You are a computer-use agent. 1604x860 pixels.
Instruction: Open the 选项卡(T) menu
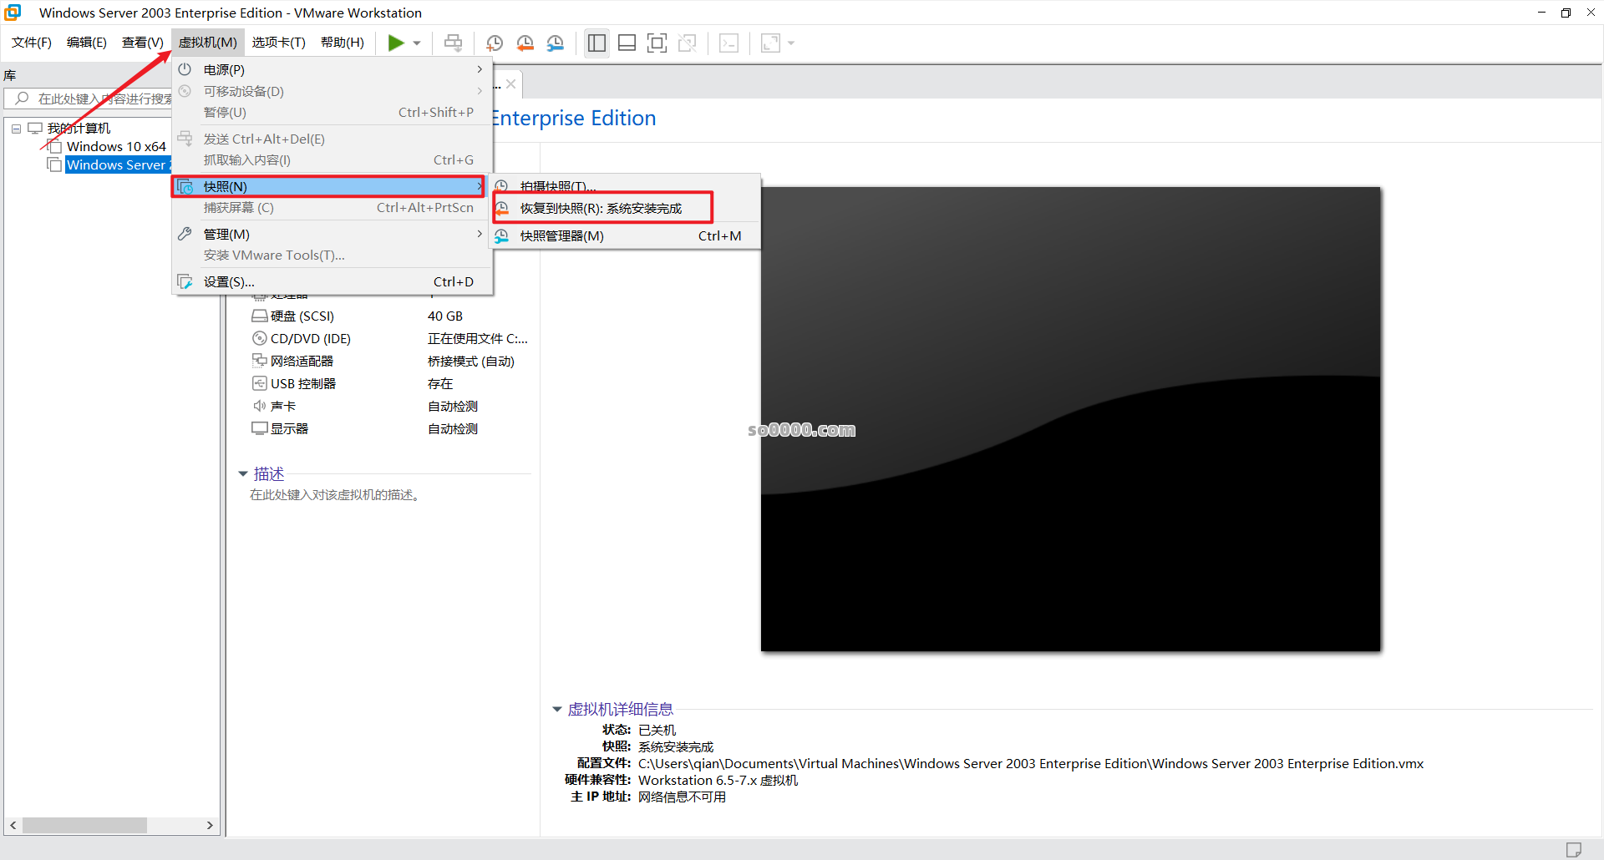pyautogui.click(x=279, y=42)
